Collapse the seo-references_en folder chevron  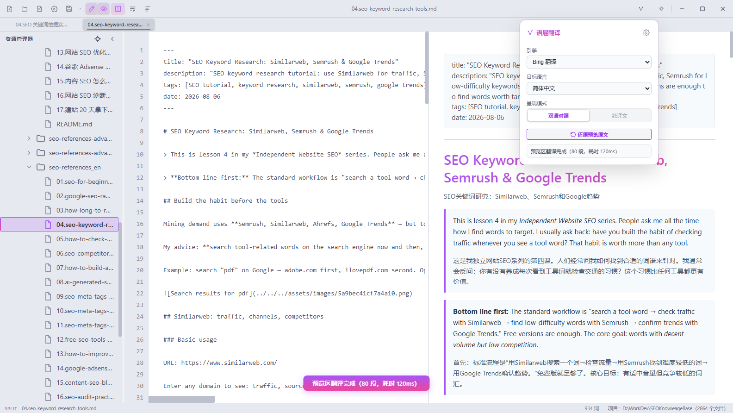tap(29, 167)
